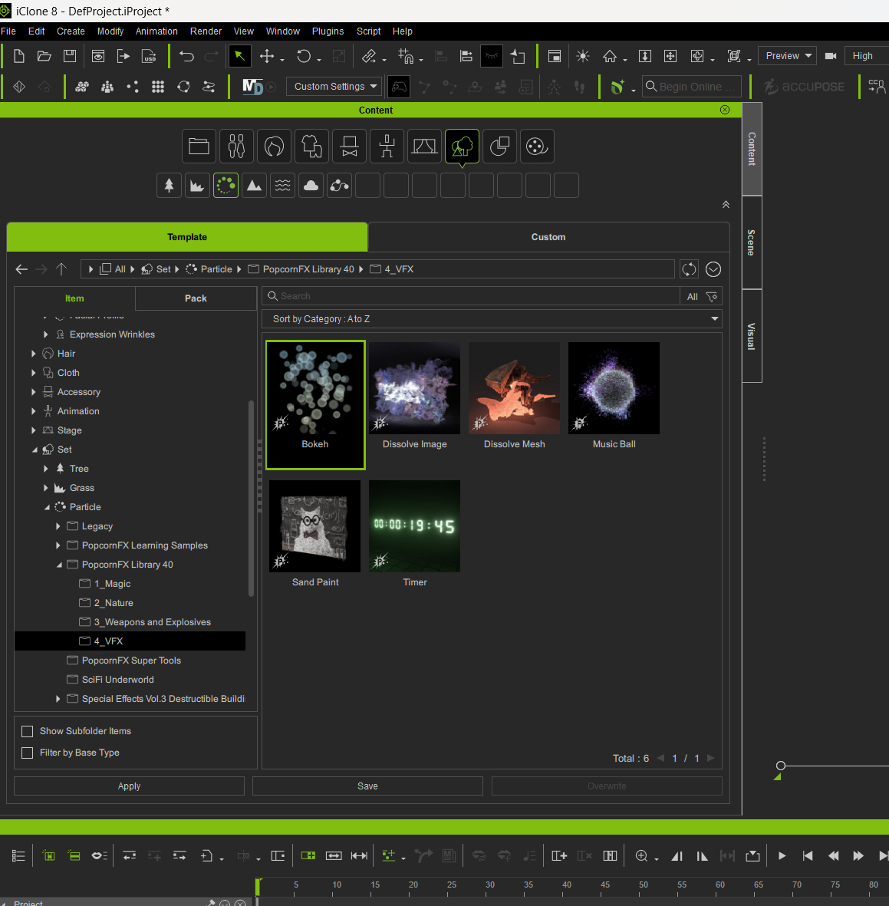This screenshot has width=889, height=906.
Task: Toggle the timeline track list button
Action: coord(18,855)
